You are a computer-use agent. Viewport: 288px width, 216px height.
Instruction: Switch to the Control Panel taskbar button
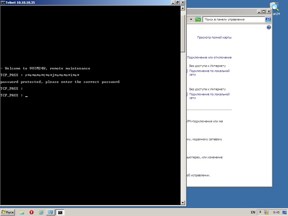[x=51, y=212]
